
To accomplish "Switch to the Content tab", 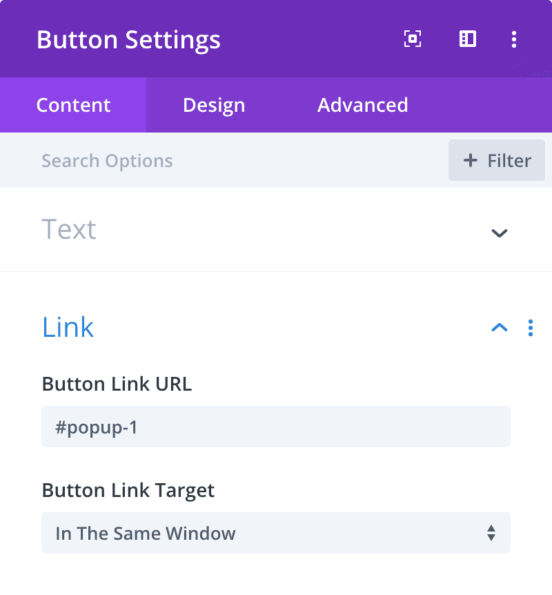I will coord(73,105).
